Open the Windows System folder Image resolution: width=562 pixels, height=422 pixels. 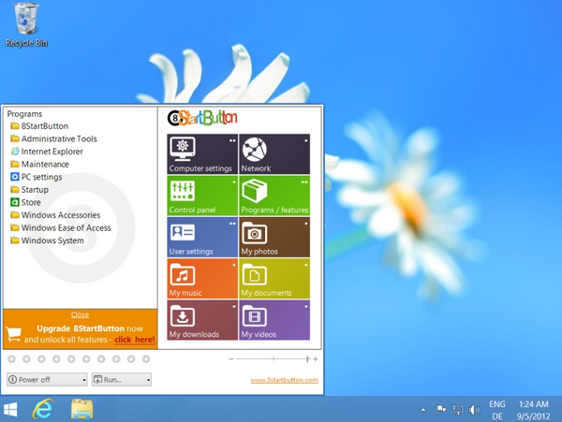click(x=48, y=240)
